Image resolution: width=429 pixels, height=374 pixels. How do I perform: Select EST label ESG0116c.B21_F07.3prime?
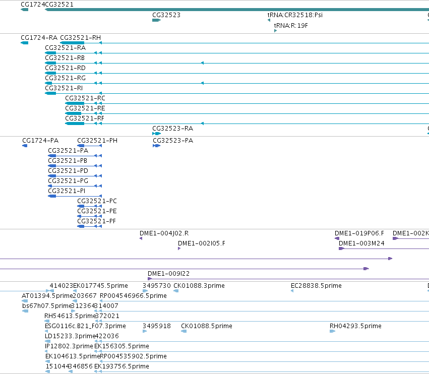tap(85, 327)
